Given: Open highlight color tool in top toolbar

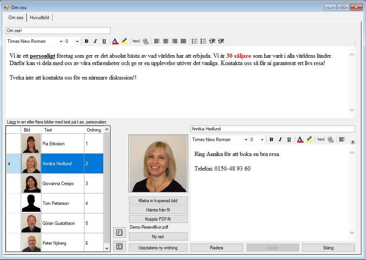Looking at the screenshot, I should tap(124, 41).
